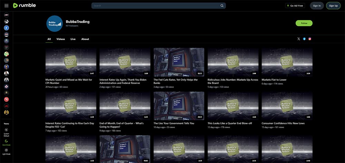Open bottom-row video with 2:48 duration
Screen dimensions: 345x163
pos(287,149)
